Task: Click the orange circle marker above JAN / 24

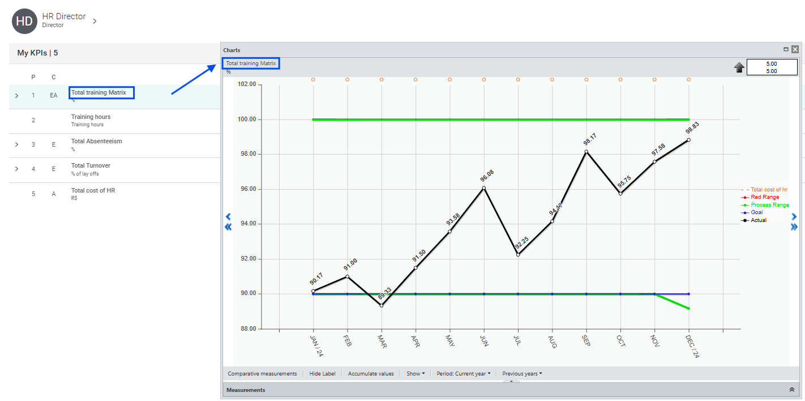Action: (x=313, y=80)
